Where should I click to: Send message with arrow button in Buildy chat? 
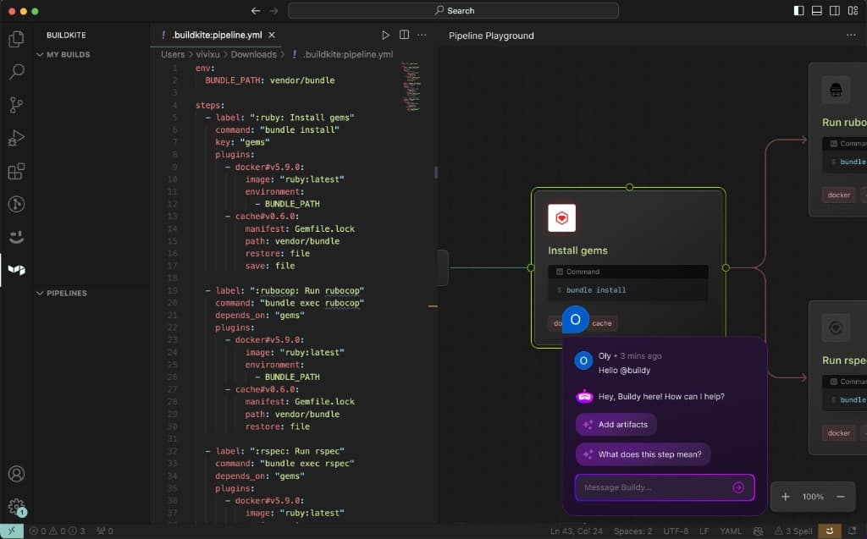click(738, 487)
